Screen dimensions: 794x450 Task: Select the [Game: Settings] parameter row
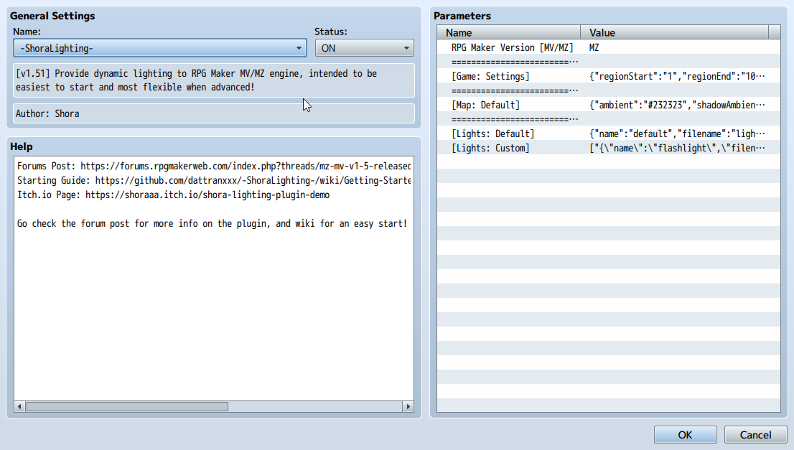[608, 76]
